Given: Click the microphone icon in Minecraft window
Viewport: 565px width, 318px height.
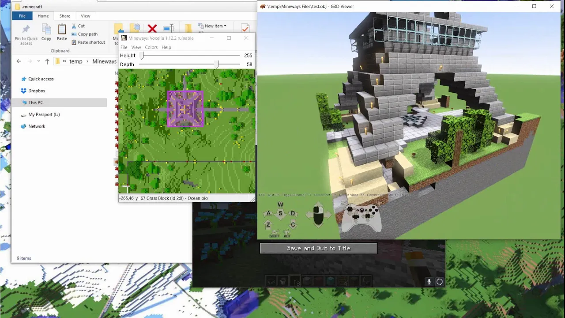Looking at the screenshot, I should coord(429,282).
